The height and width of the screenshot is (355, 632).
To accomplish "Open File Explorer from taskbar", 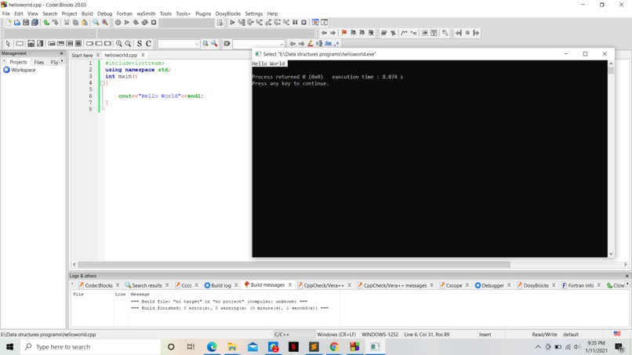I will [232, 347].
